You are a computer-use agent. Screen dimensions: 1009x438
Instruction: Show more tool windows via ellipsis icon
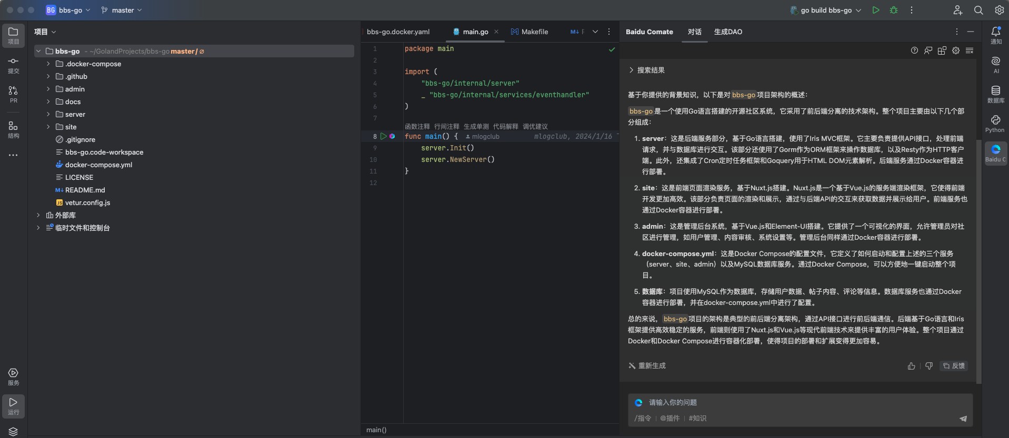pos(13,155)
